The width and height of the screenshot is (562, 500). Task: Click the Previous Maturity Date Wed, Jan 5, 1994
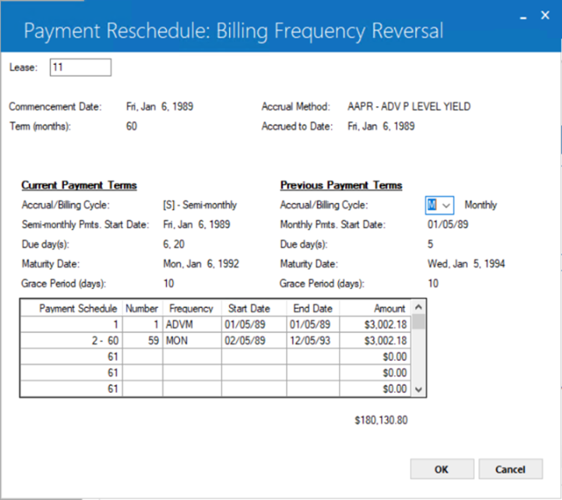point(466,264)
